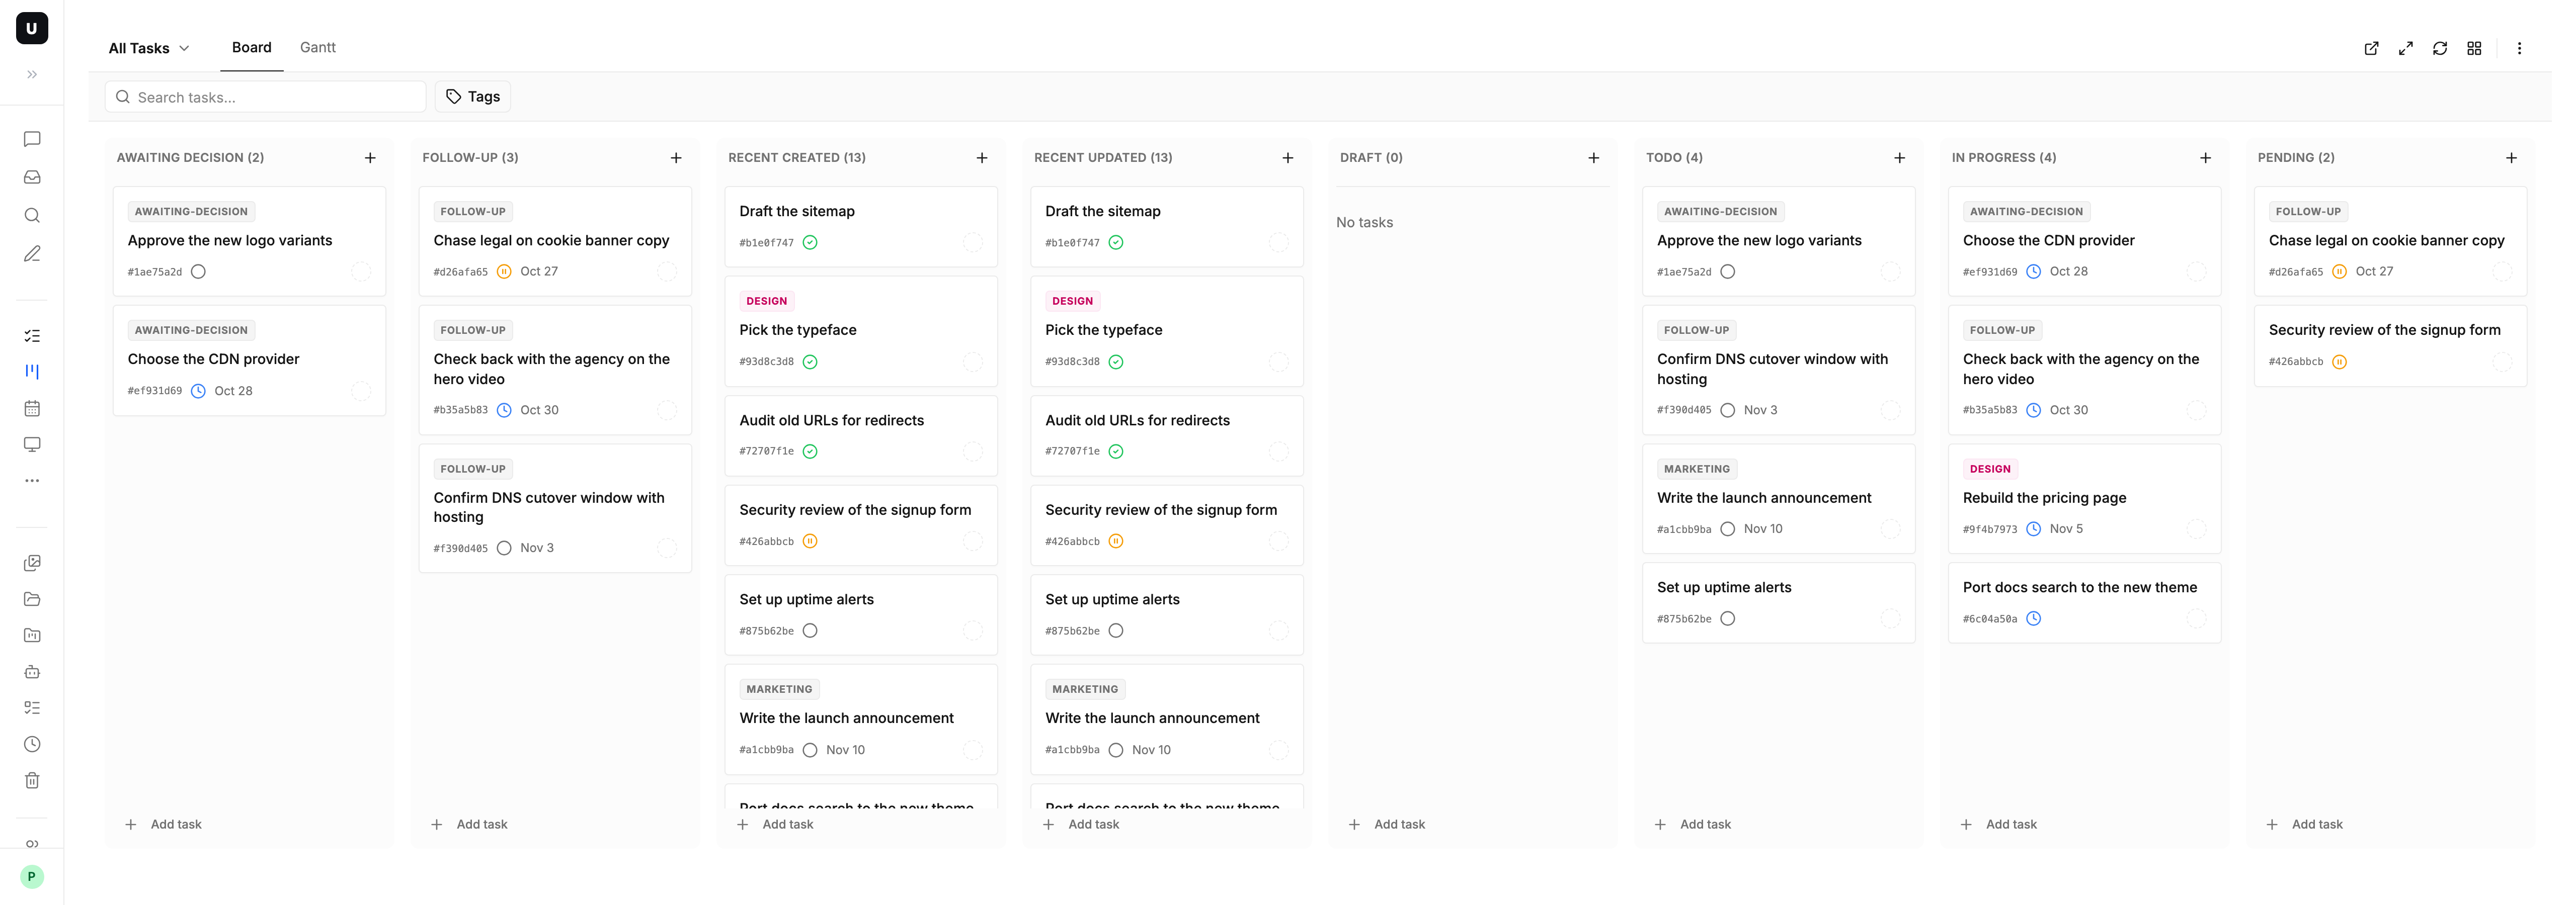Open the chat icon in sidebar
The width and height of the screenshot is (2576, 905).
click(x=32, y=139)
